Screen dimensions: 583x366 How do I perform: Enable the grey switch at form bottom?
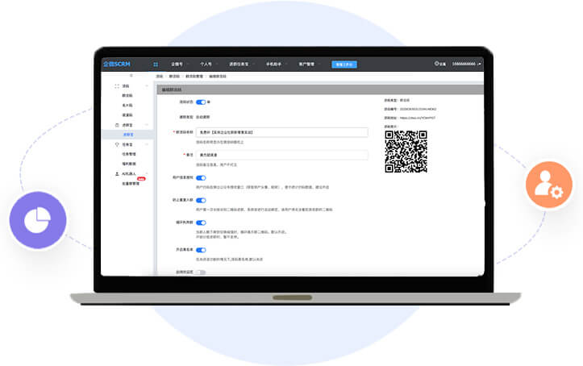pos(201,272)
